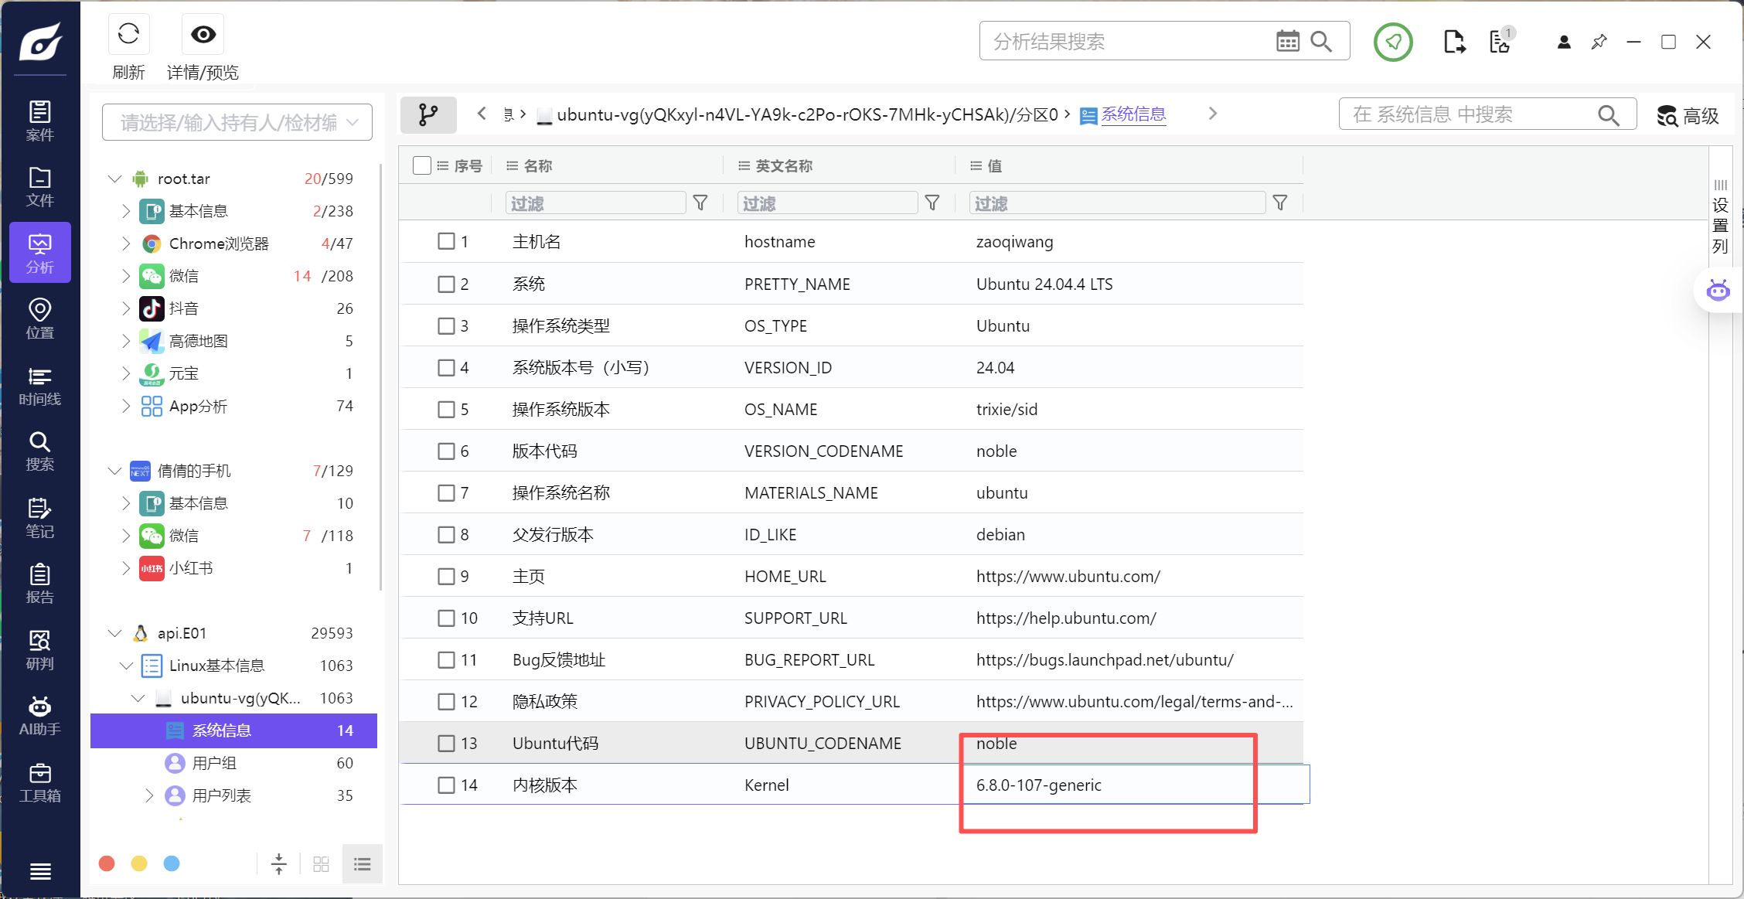This screenshot has height=899, width=1744.
Task: Open the details/preview (详情/预览) eye icon
Action: click(x=203, y=34)
